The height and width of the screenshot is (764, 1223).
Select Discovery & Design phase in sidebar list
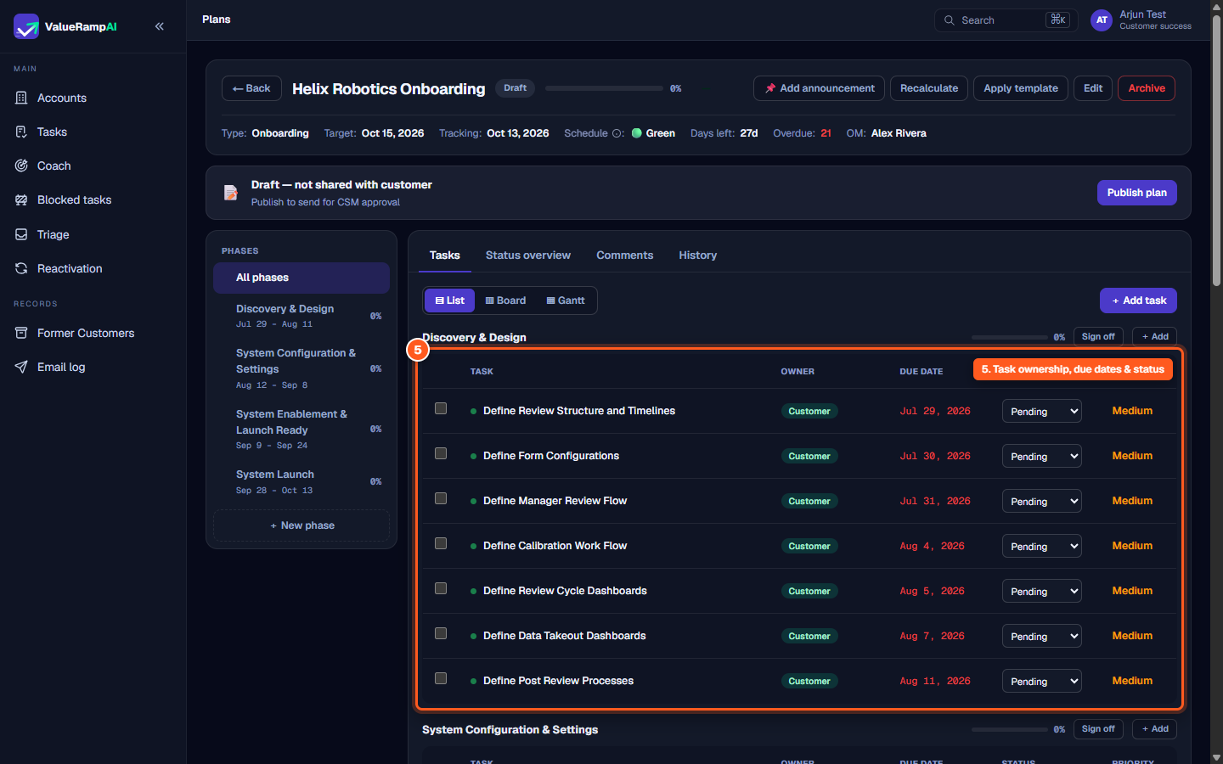click(302, 316)
